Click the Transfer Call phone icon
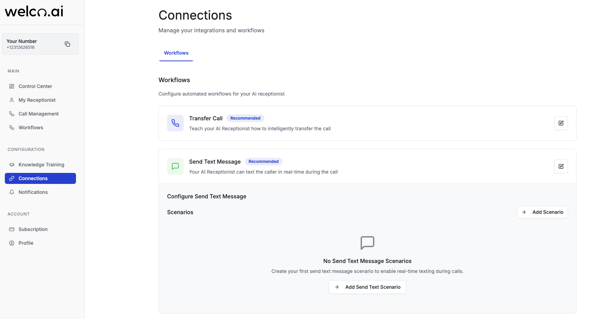Viewport: 604px width, 319px height. click(175, 123)
